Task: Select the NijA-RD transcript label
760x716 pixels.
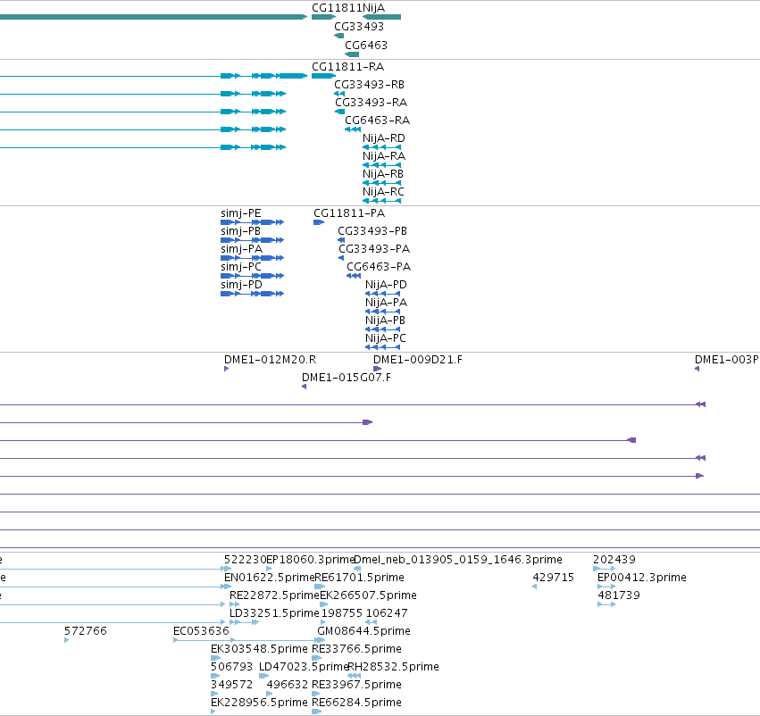Action: [383, 138]
